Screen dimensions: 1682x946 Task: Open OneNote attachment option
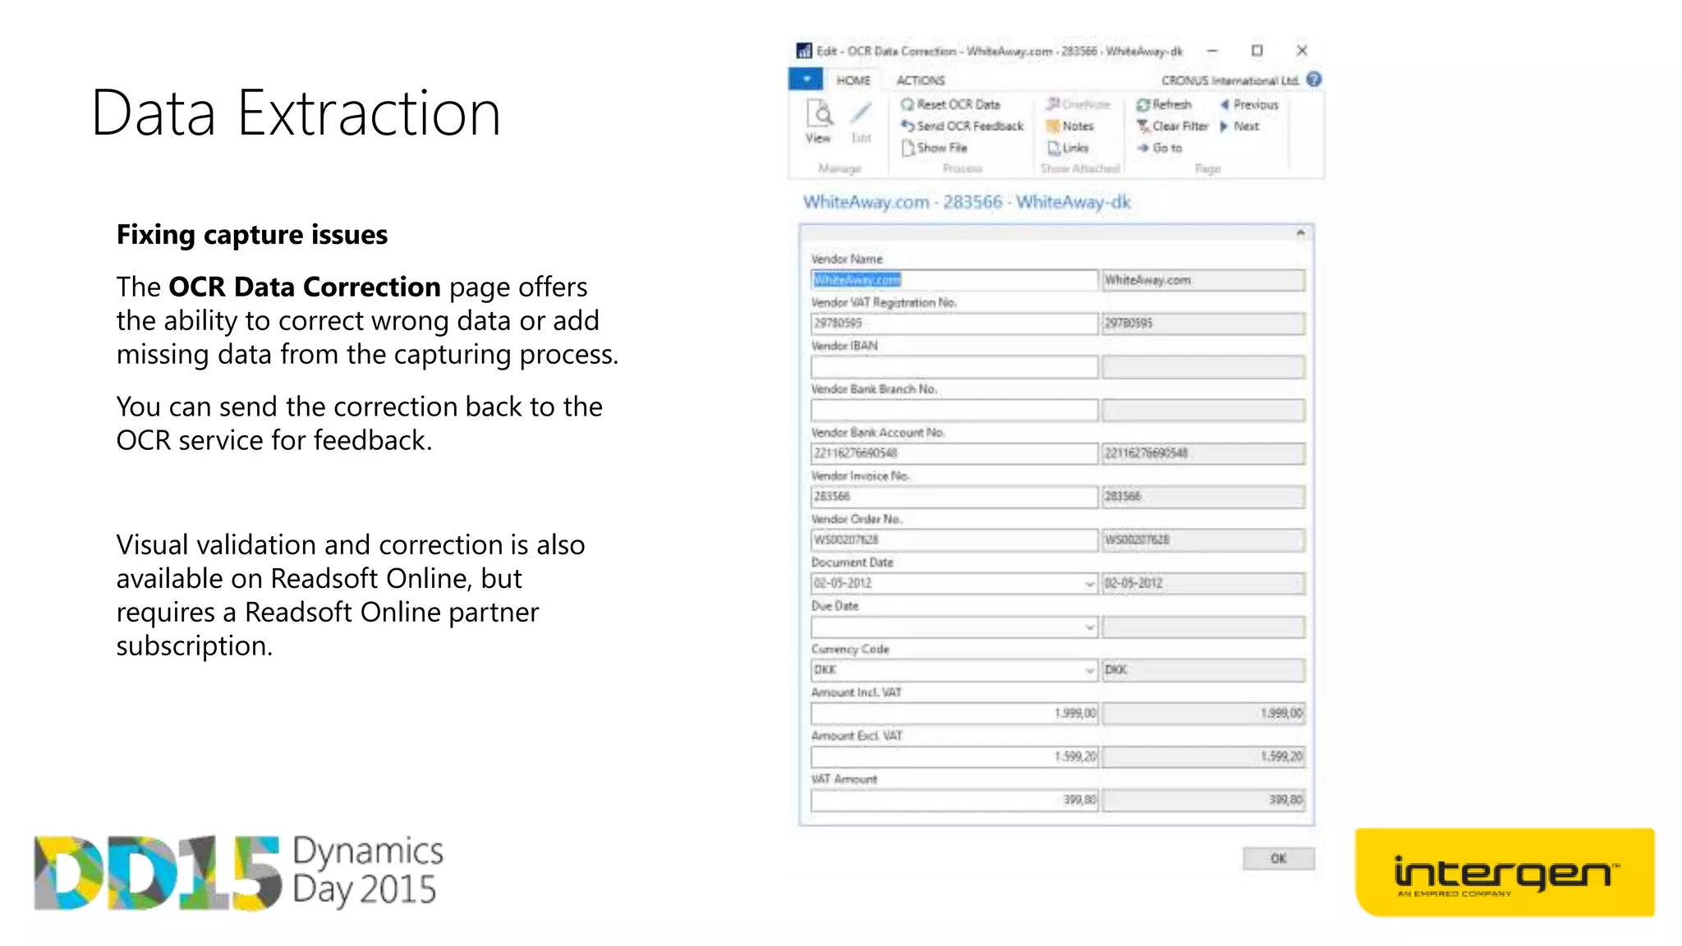1078,104
